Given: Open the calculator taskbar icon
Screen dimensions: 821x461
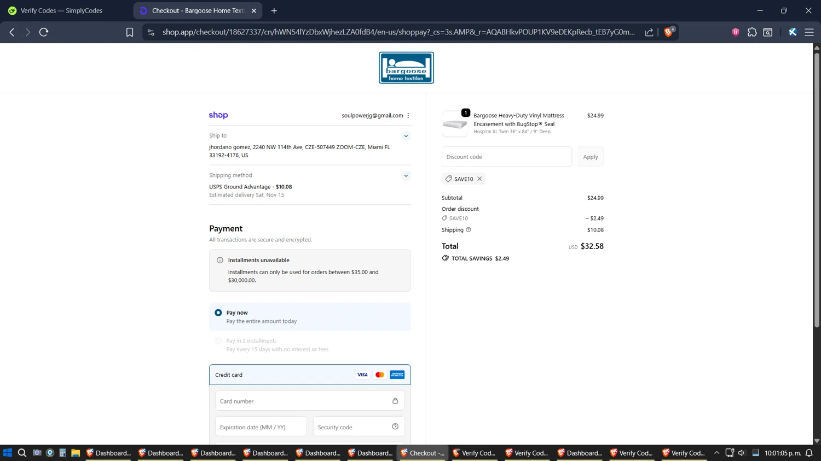Looking at the screenshot, I should pyautogui.click(x=62, y=453).
